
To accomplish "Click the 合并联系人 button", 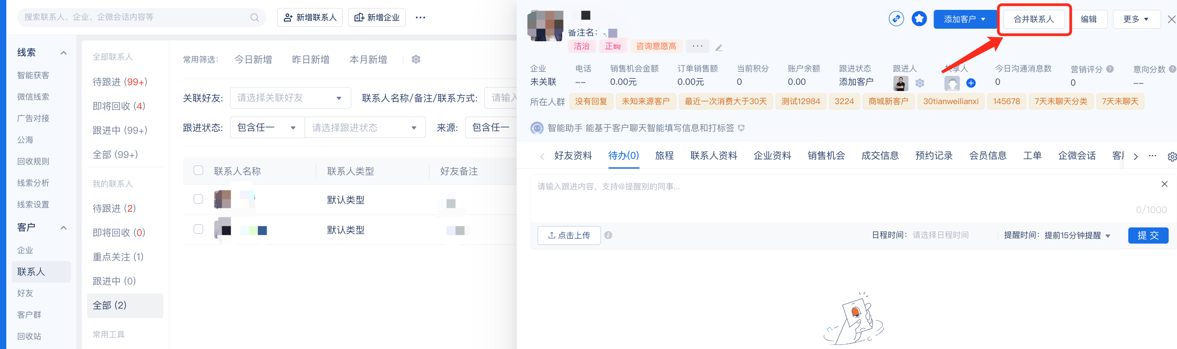I will pyautogui.click(x=1034, y=19).
